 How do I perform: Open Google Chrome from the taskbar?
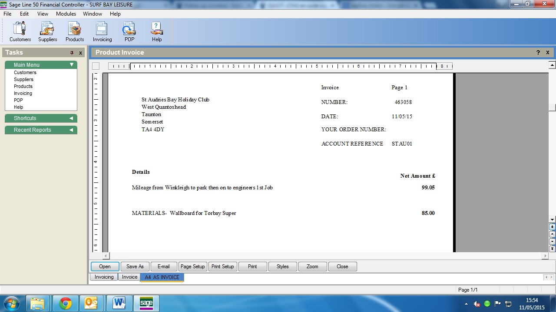(x=66, y=303)
